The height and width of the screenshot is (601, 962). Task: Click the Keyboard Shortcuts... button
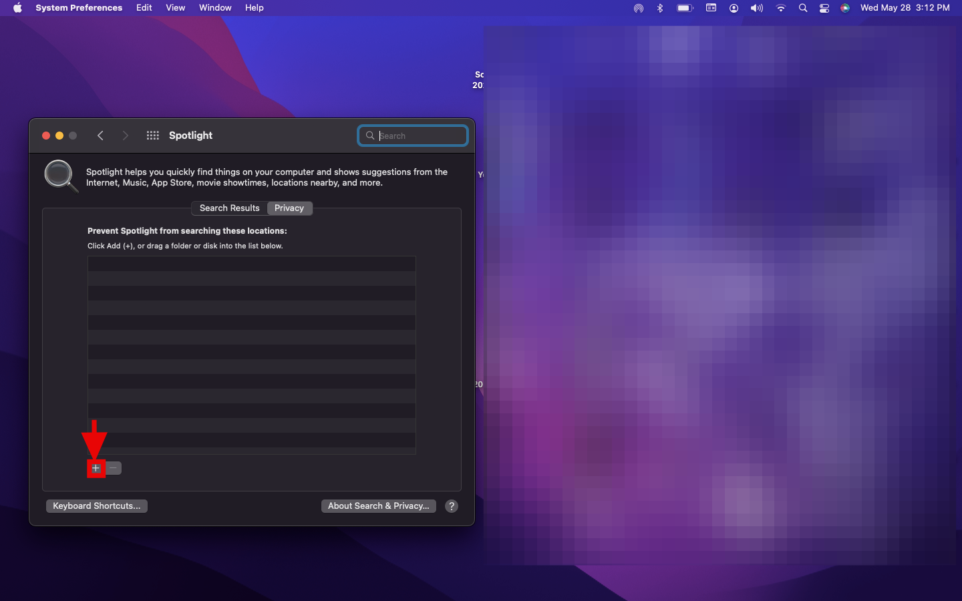97,506
